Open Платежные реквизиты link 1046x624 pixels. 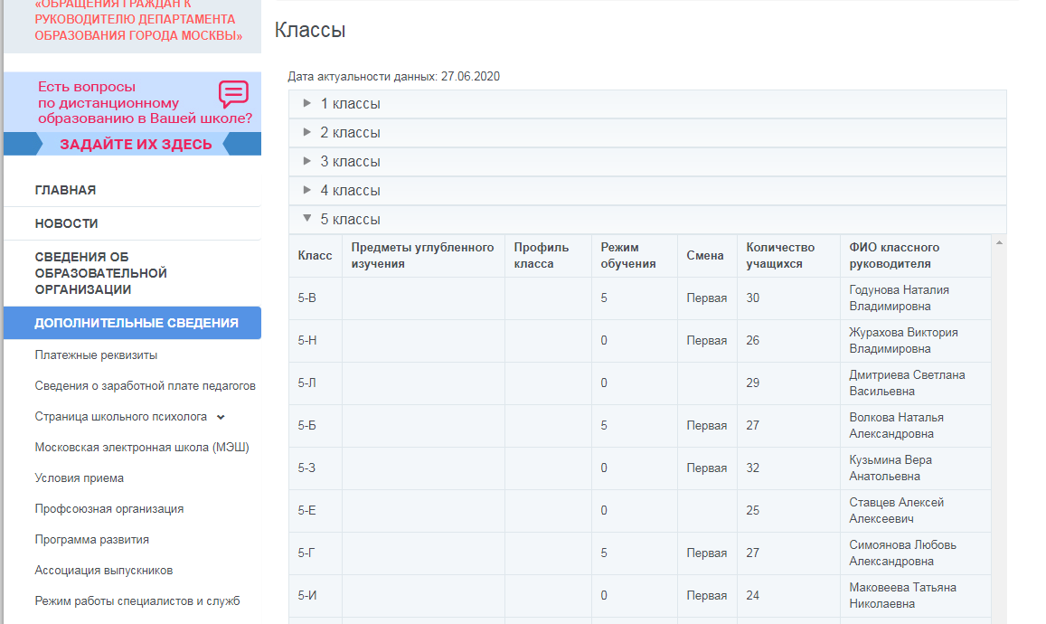pyautogui.click(x=96, y=355)
